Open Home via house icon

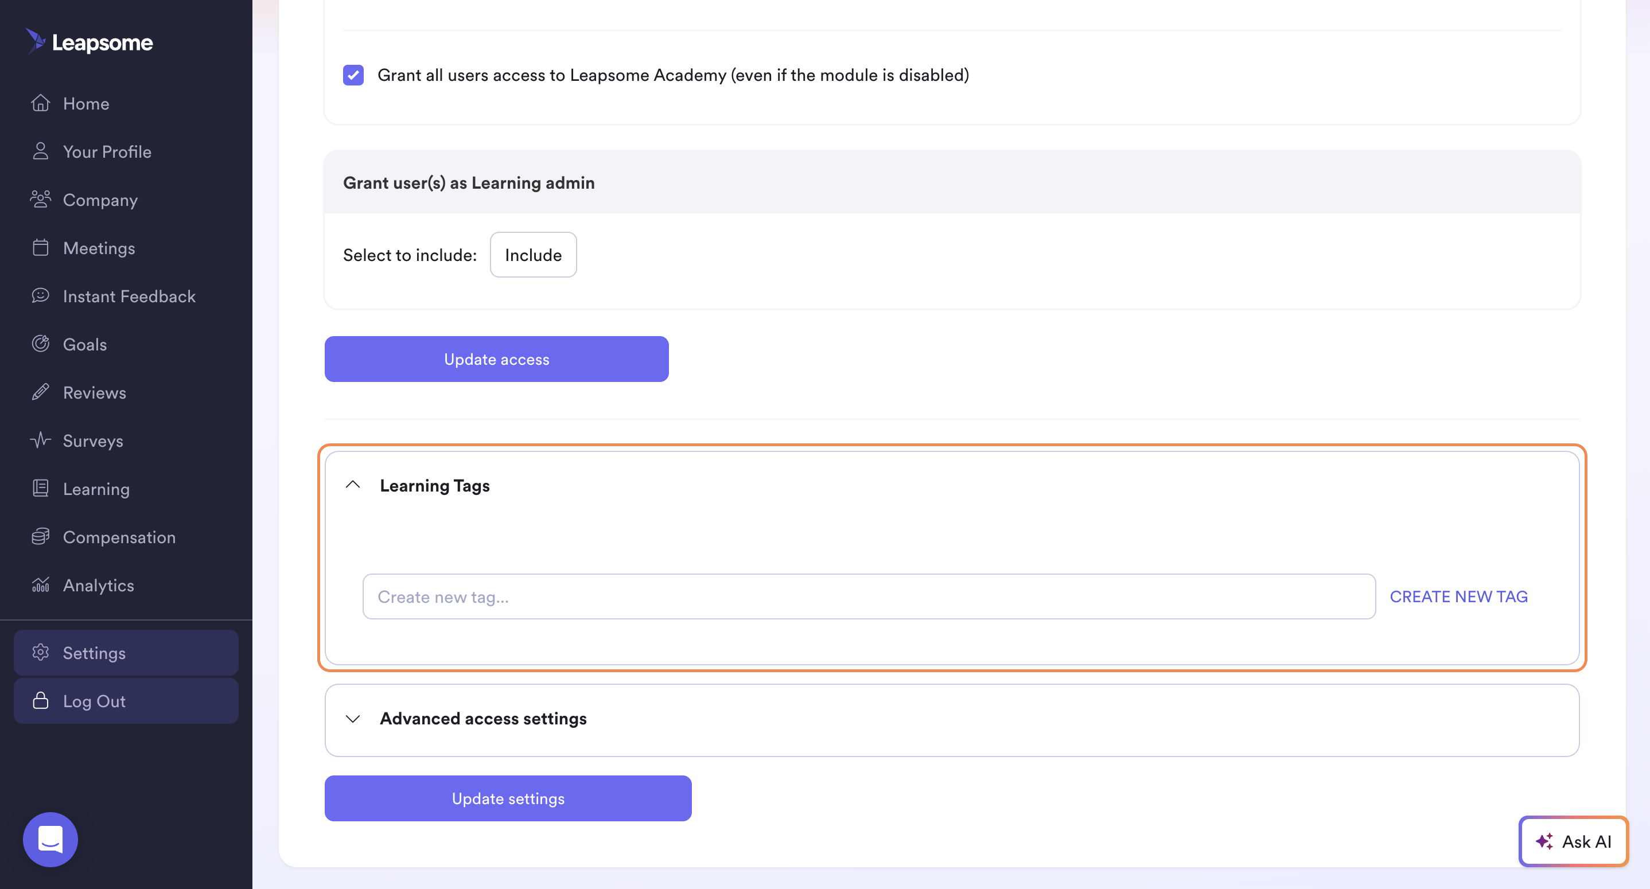tap(40, 103)
